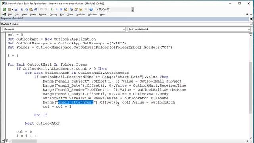This screenshot has width=254, height=143.
Task: Click the 'col = col + 1' line
Action: [57, 106]
